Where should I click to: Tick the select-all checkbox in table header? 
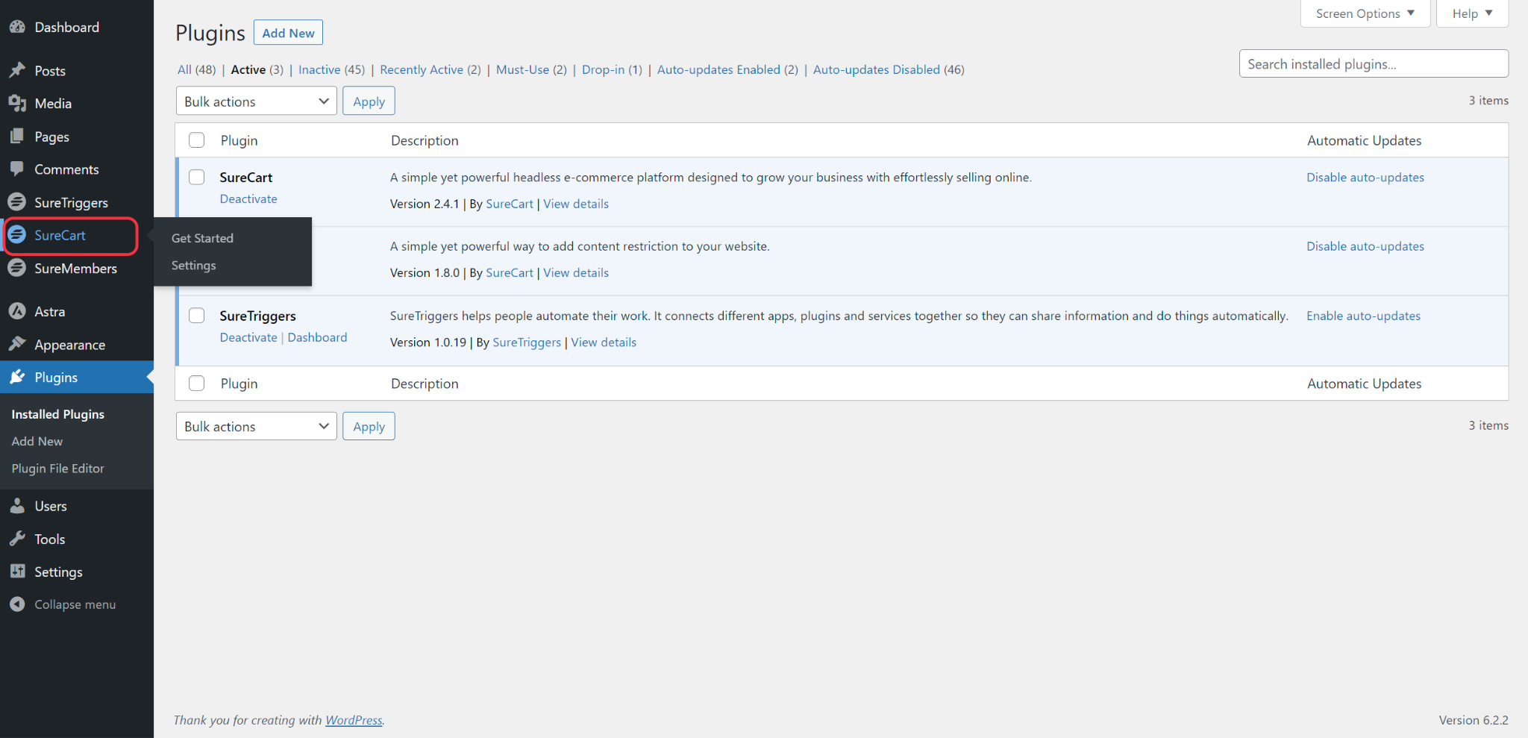pyautogui.click(x=197, y=140)
